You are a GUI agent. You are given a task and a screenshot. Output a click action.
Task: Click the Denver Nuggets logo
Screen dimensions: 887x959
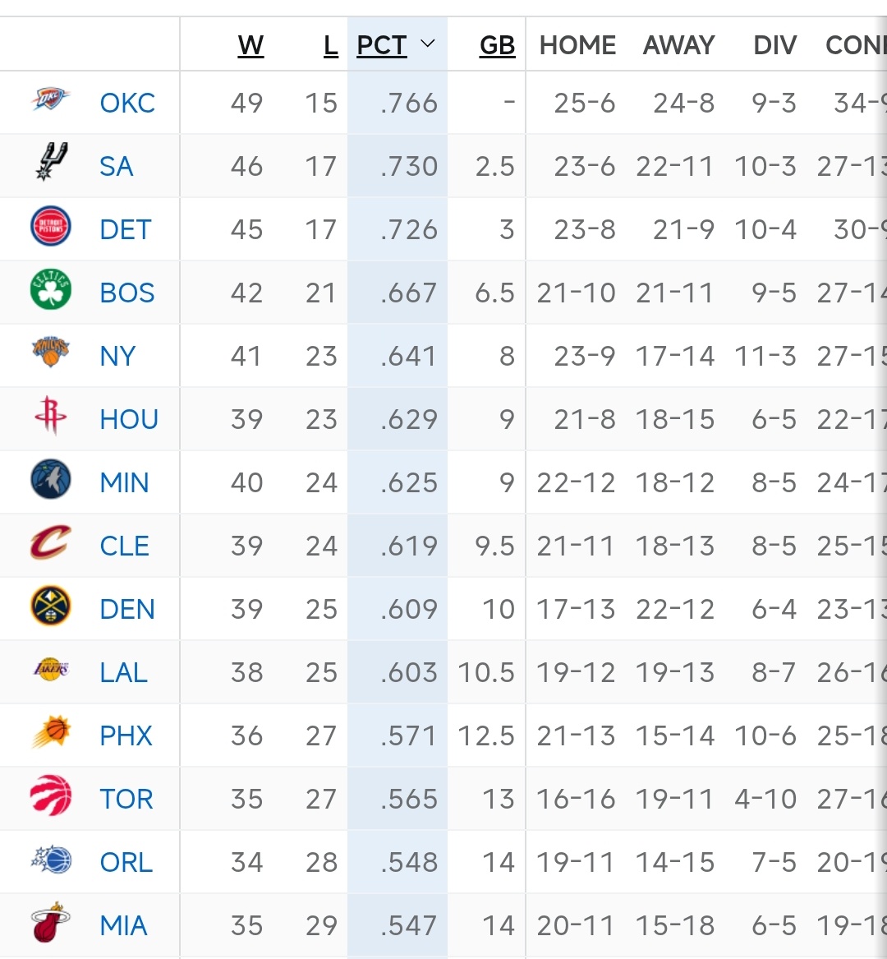point(51,606)
